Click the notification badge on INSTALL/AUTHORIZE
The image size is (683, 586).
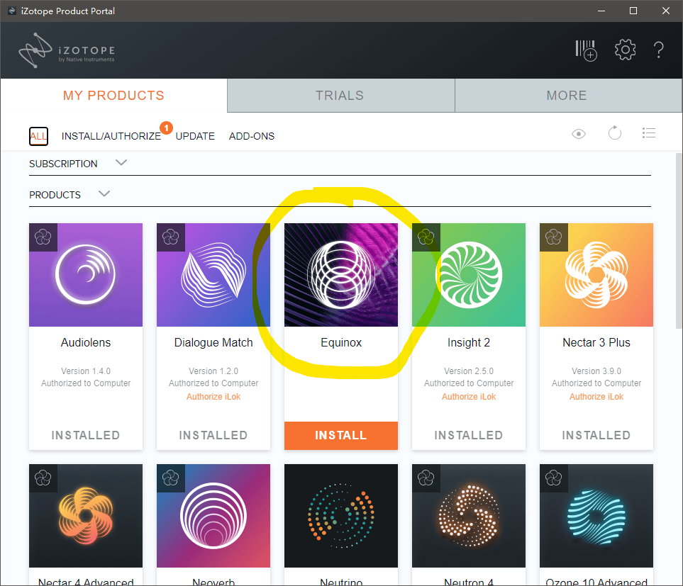click(x=167, y=128)
